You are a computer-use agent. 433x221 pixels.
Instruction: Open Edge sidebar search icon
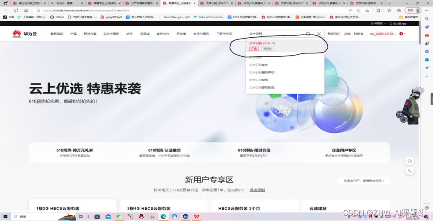click(x=427, y=19)
